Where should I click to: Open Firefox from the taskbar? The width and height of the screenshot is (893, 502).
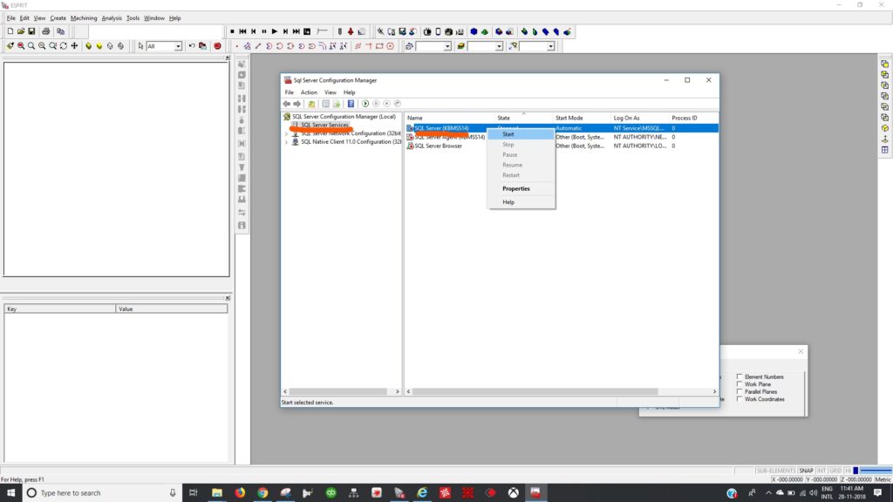pyautogui.click(x=240, y=492)
